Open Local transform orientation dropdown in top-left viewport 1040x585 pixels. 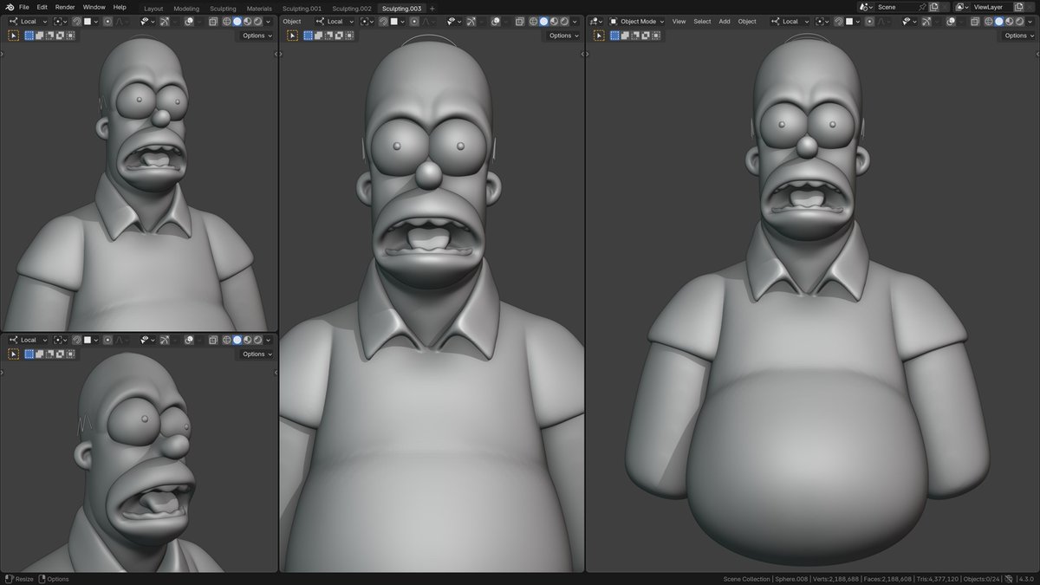pos(29,21)
